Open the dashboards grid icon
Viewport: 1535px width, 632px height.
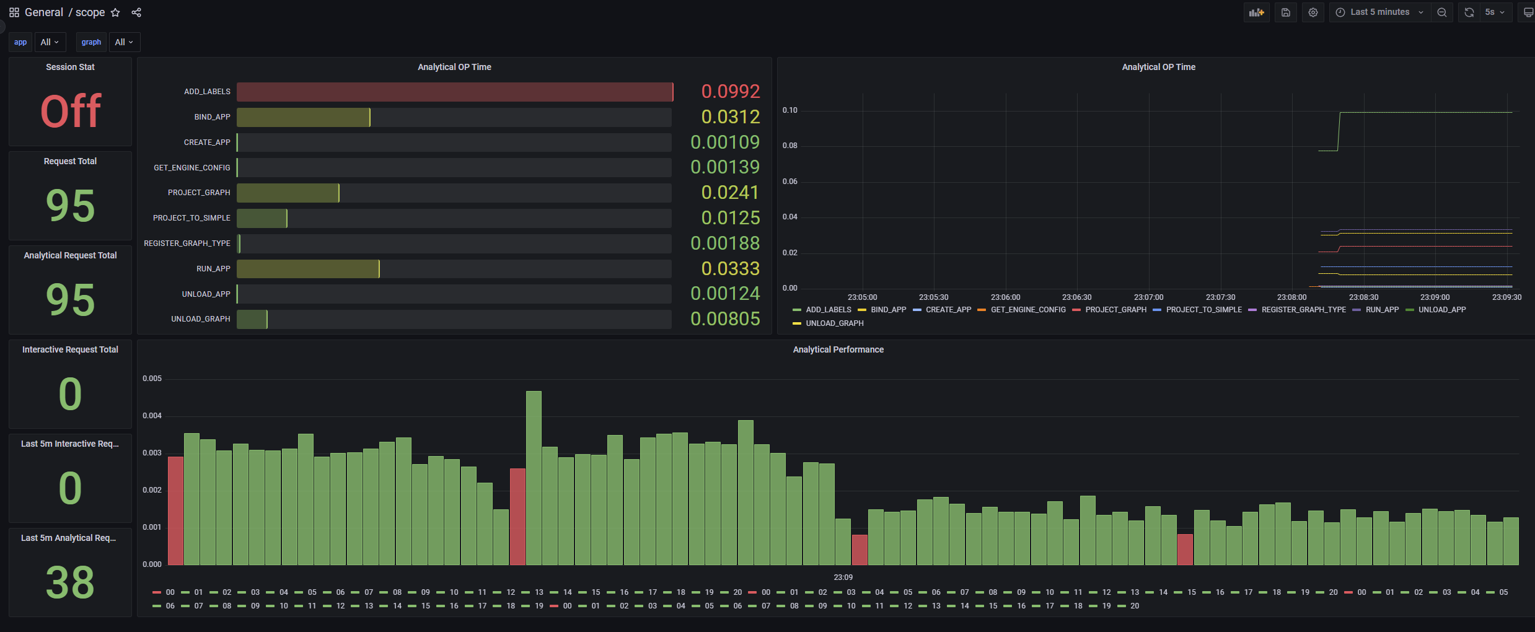[14, 12]
